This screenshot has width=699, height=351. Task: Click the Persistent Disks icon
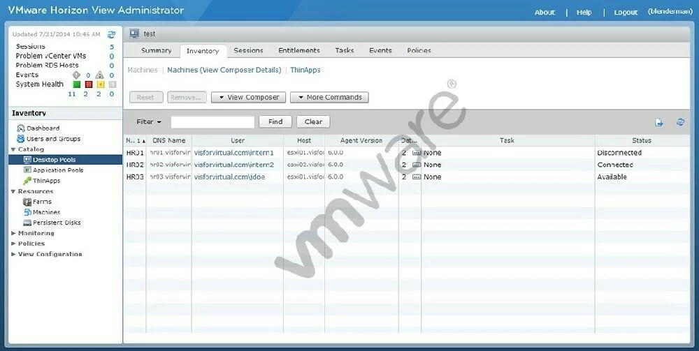(27, 223)
